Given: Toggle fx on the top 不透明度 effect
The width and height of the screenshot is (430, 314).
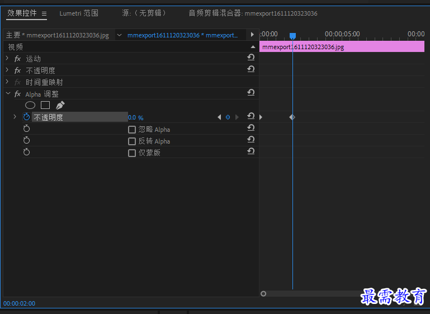Looking at the screenshot, I should pos(17,70).
